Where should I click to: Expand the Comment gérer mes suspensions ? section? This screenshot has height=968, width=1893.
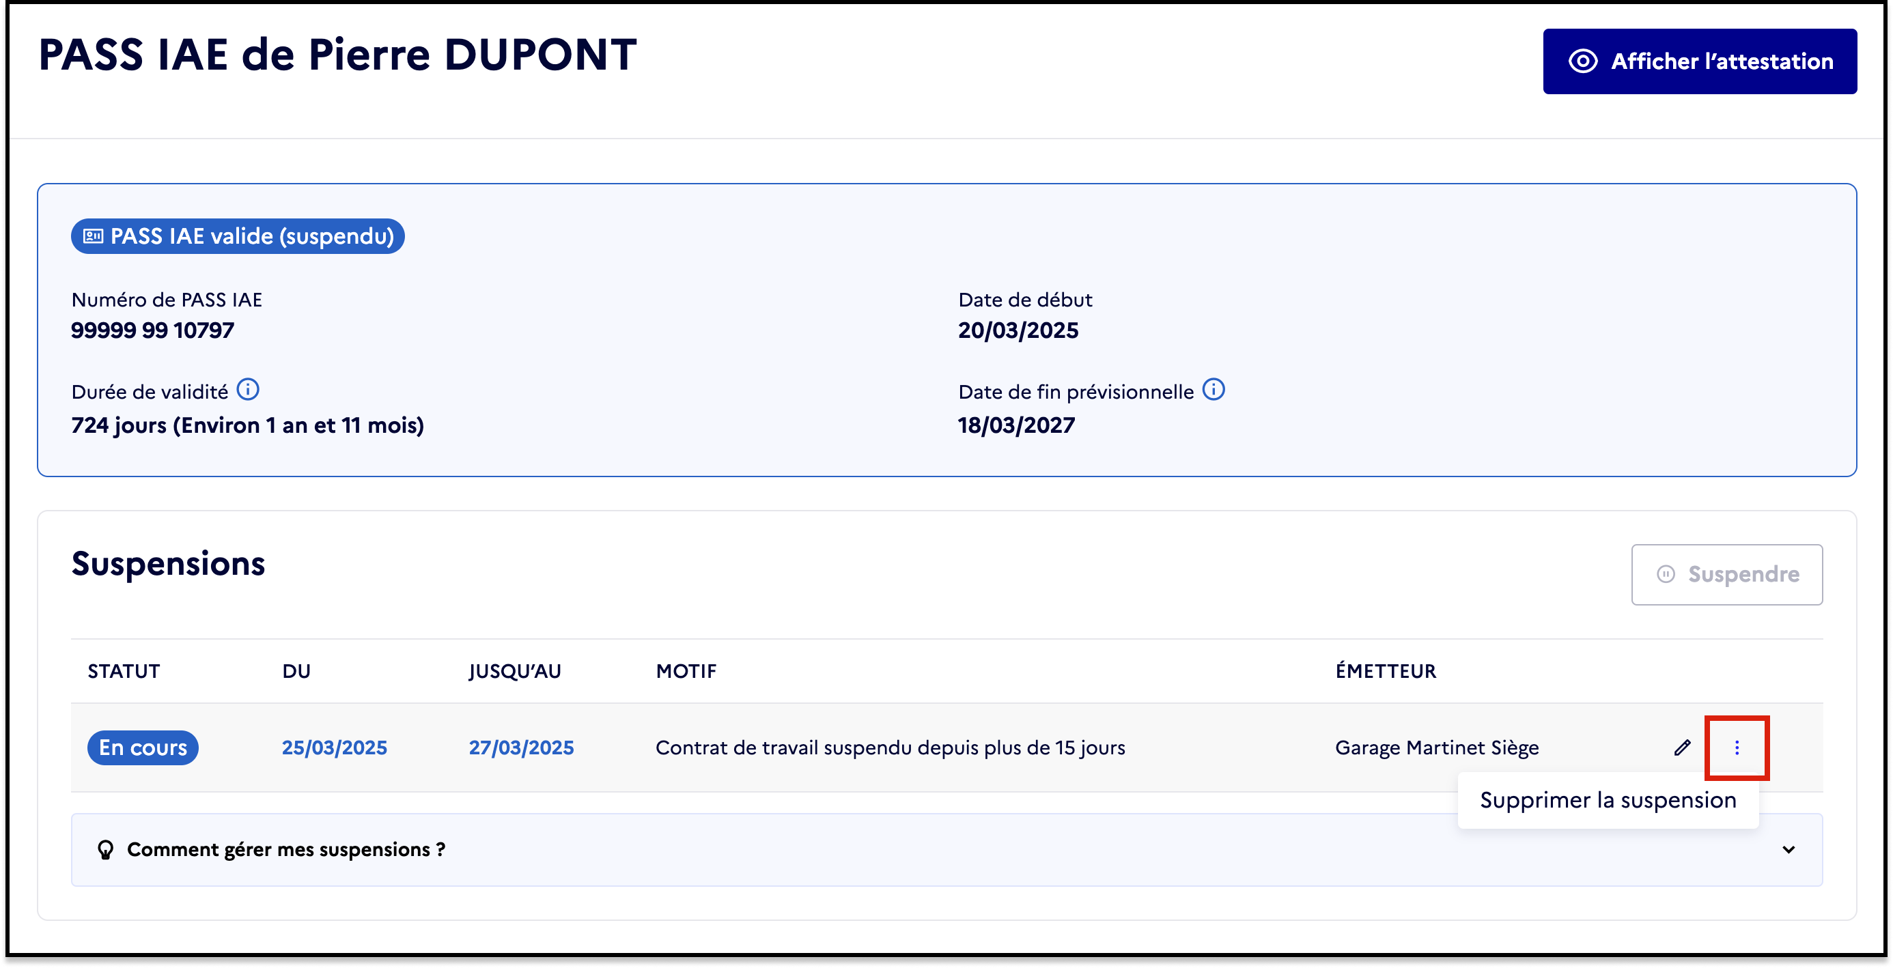(x=286, y=850)
